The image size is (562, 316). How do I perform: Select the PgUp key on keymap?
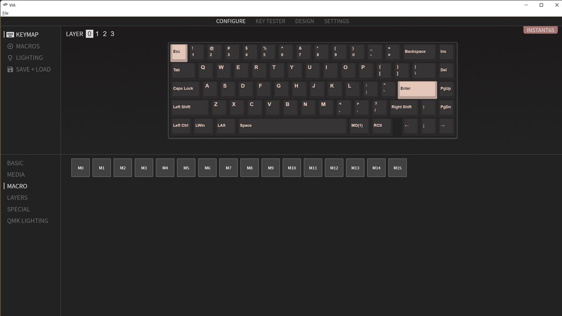click(446, 90)
